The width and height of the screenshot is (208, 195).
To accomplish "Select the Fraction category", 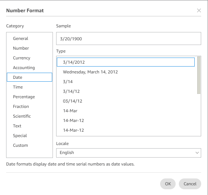I will (30, 106).
